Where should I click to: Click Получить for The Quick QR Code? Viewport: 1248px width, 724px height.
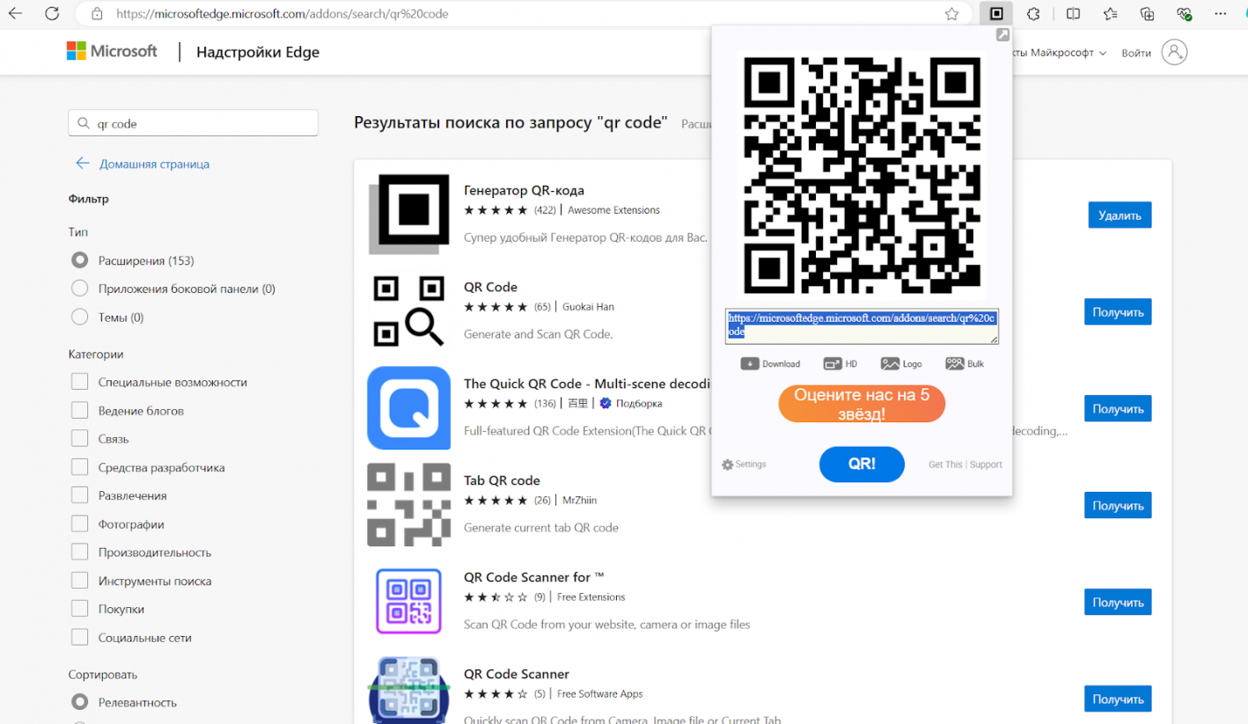pos(1118,408)
